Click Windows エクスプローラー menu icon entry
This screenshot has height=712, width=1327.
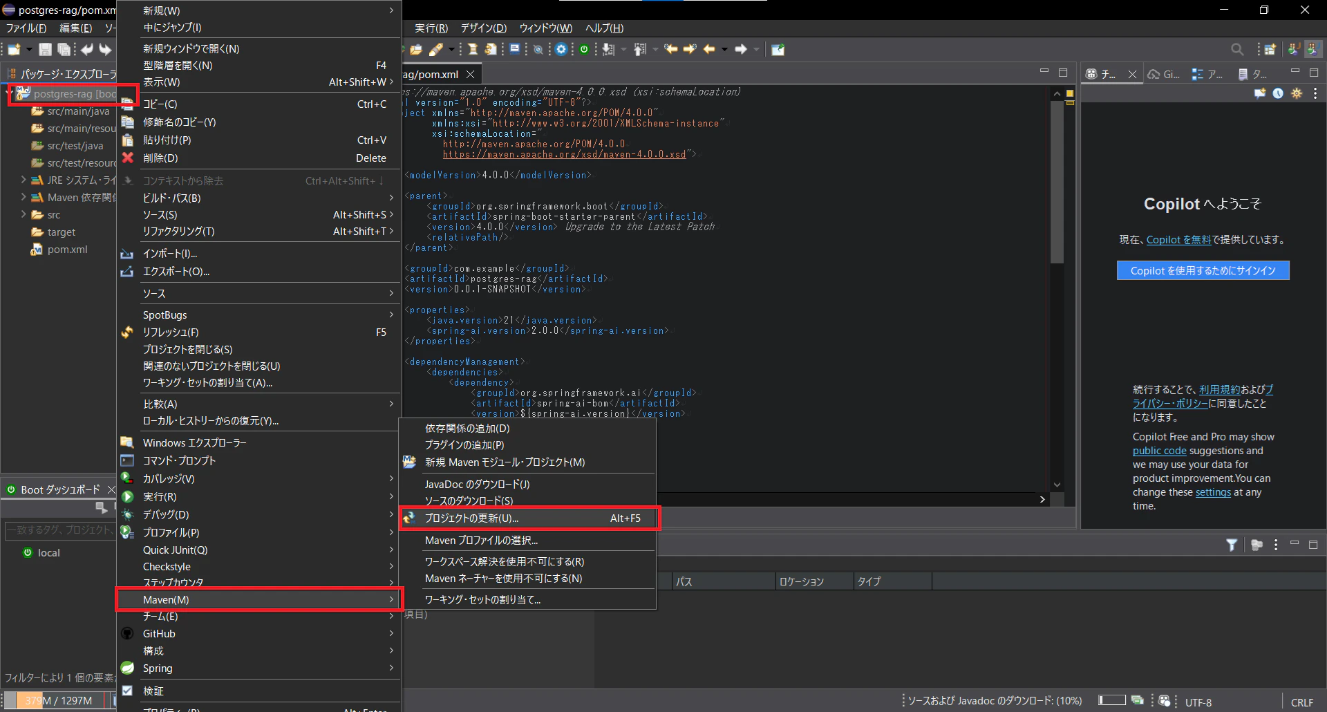pyautogui.click(x=258, y=442)
